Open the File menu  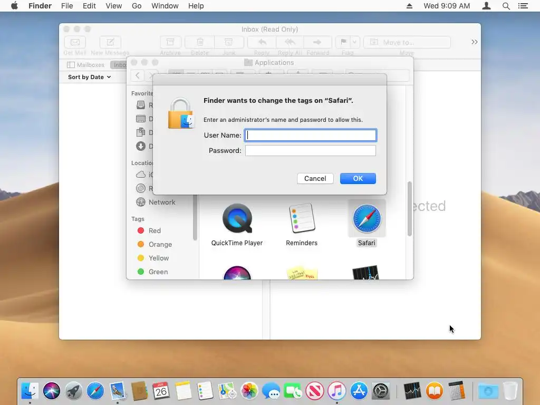click(67, 6)
